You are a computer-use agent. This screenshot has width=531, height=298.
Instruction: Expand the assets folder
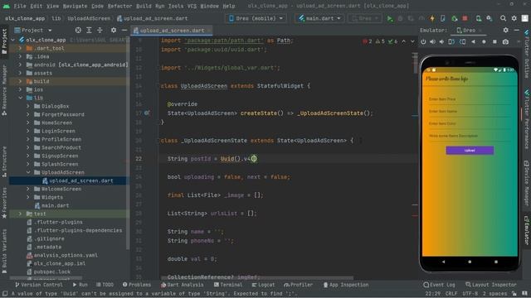(x=20, y=73)
